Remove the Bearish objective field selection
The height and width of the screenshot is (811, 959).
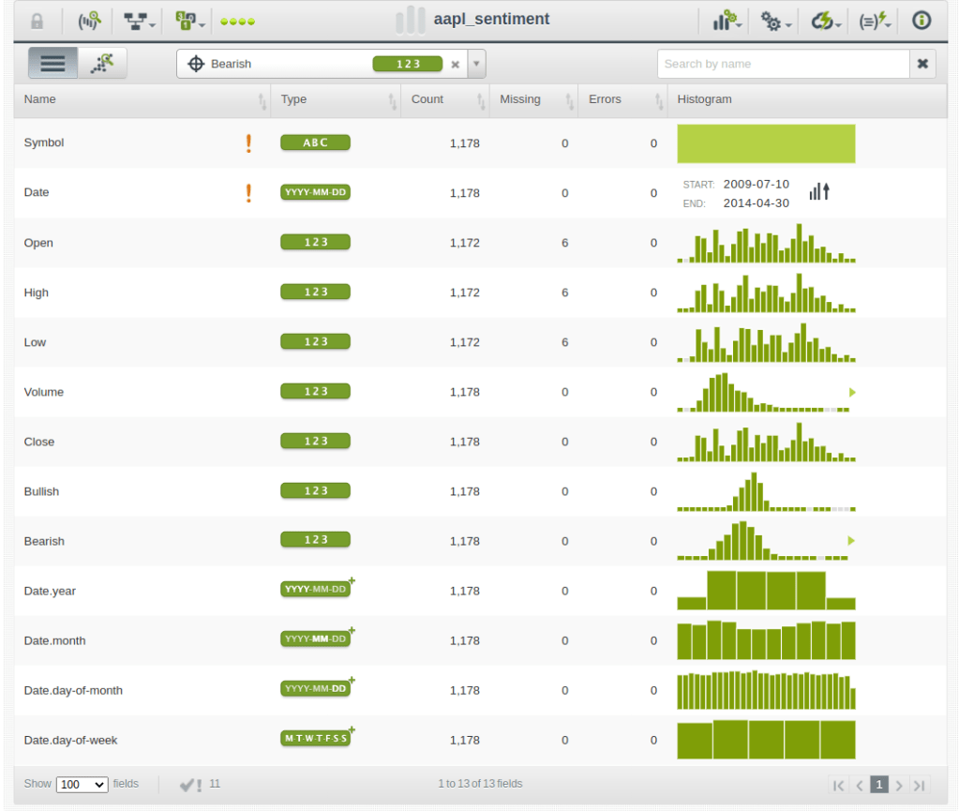tap(456, 64)
